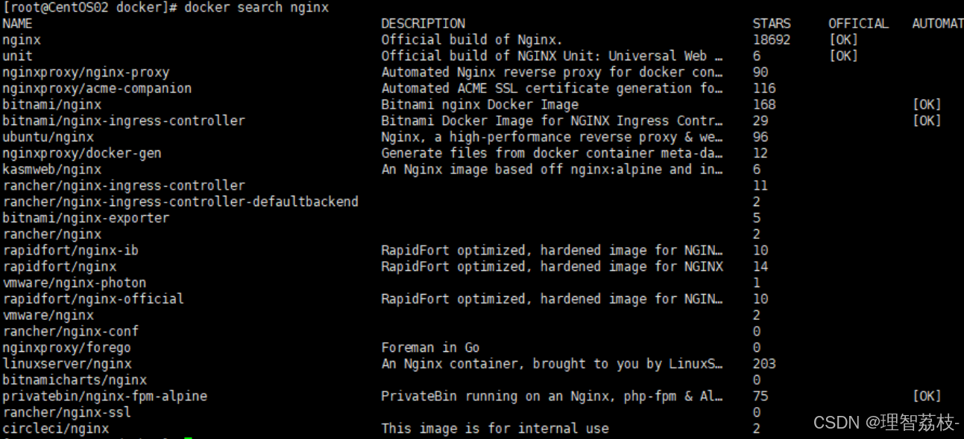The height and width of the screenshot is (439, 964).
Task: Click the automated [OK] for privatebin
Action: pos(927,396)
